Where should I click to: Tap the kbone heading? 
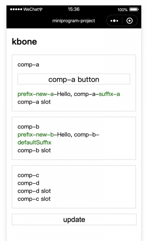point(24,42)
